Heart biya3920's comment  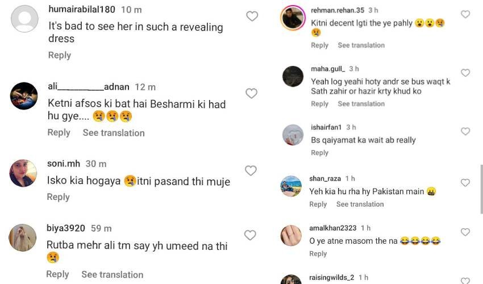pyautogui.click(x=250, y=235)
